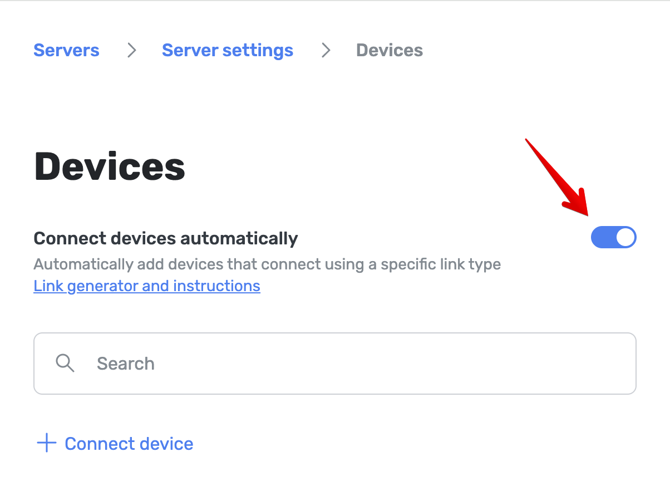This screenshot has width=670, height=481.
Task: Focus the Search input field
Action: tap(335, 364)
